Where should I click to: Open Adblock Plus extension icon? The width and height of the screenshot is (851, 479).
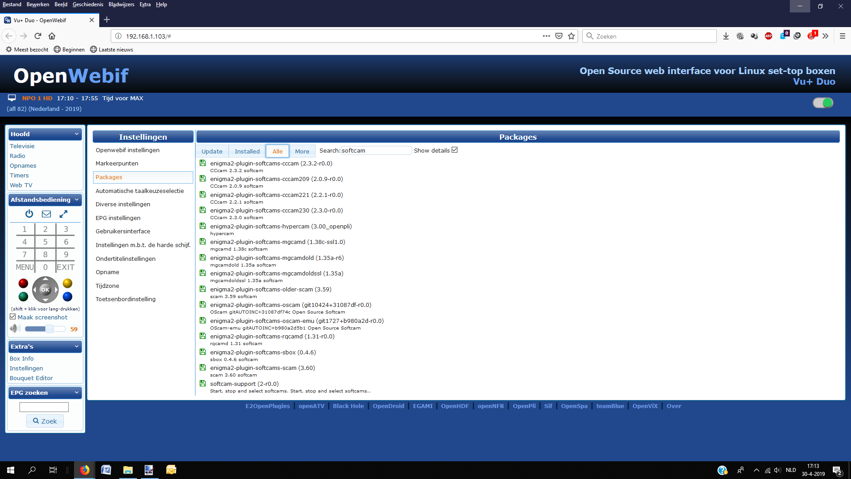click(769, 36)
